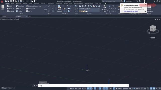Open the Model layout tab
This screenshot has height=90, width=161.
(4, 88)
